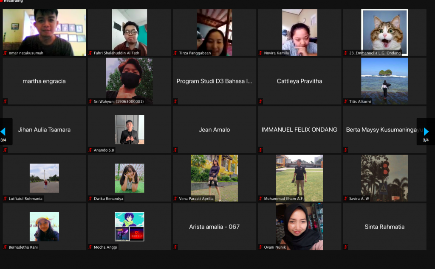The image size is (435, 269).
Task: Click the Cattleya Pravitha name text
Action: click(299, 81)
